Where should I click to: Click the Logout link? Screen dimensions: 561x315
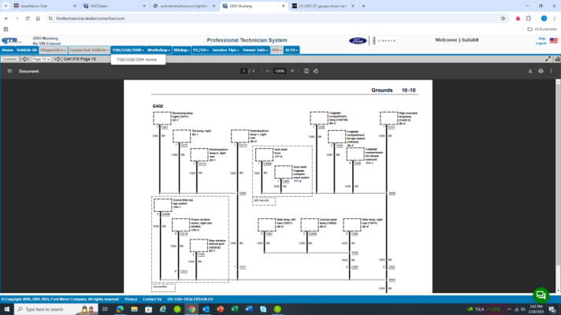541,43
